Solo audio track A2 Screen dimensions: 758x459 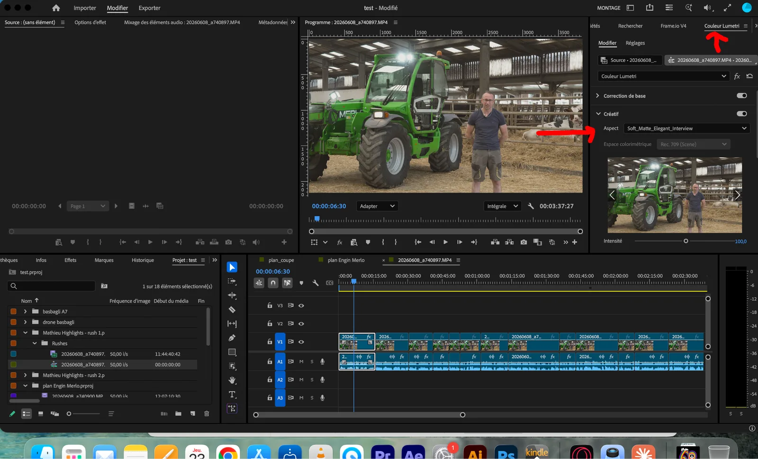click(312, 379)
